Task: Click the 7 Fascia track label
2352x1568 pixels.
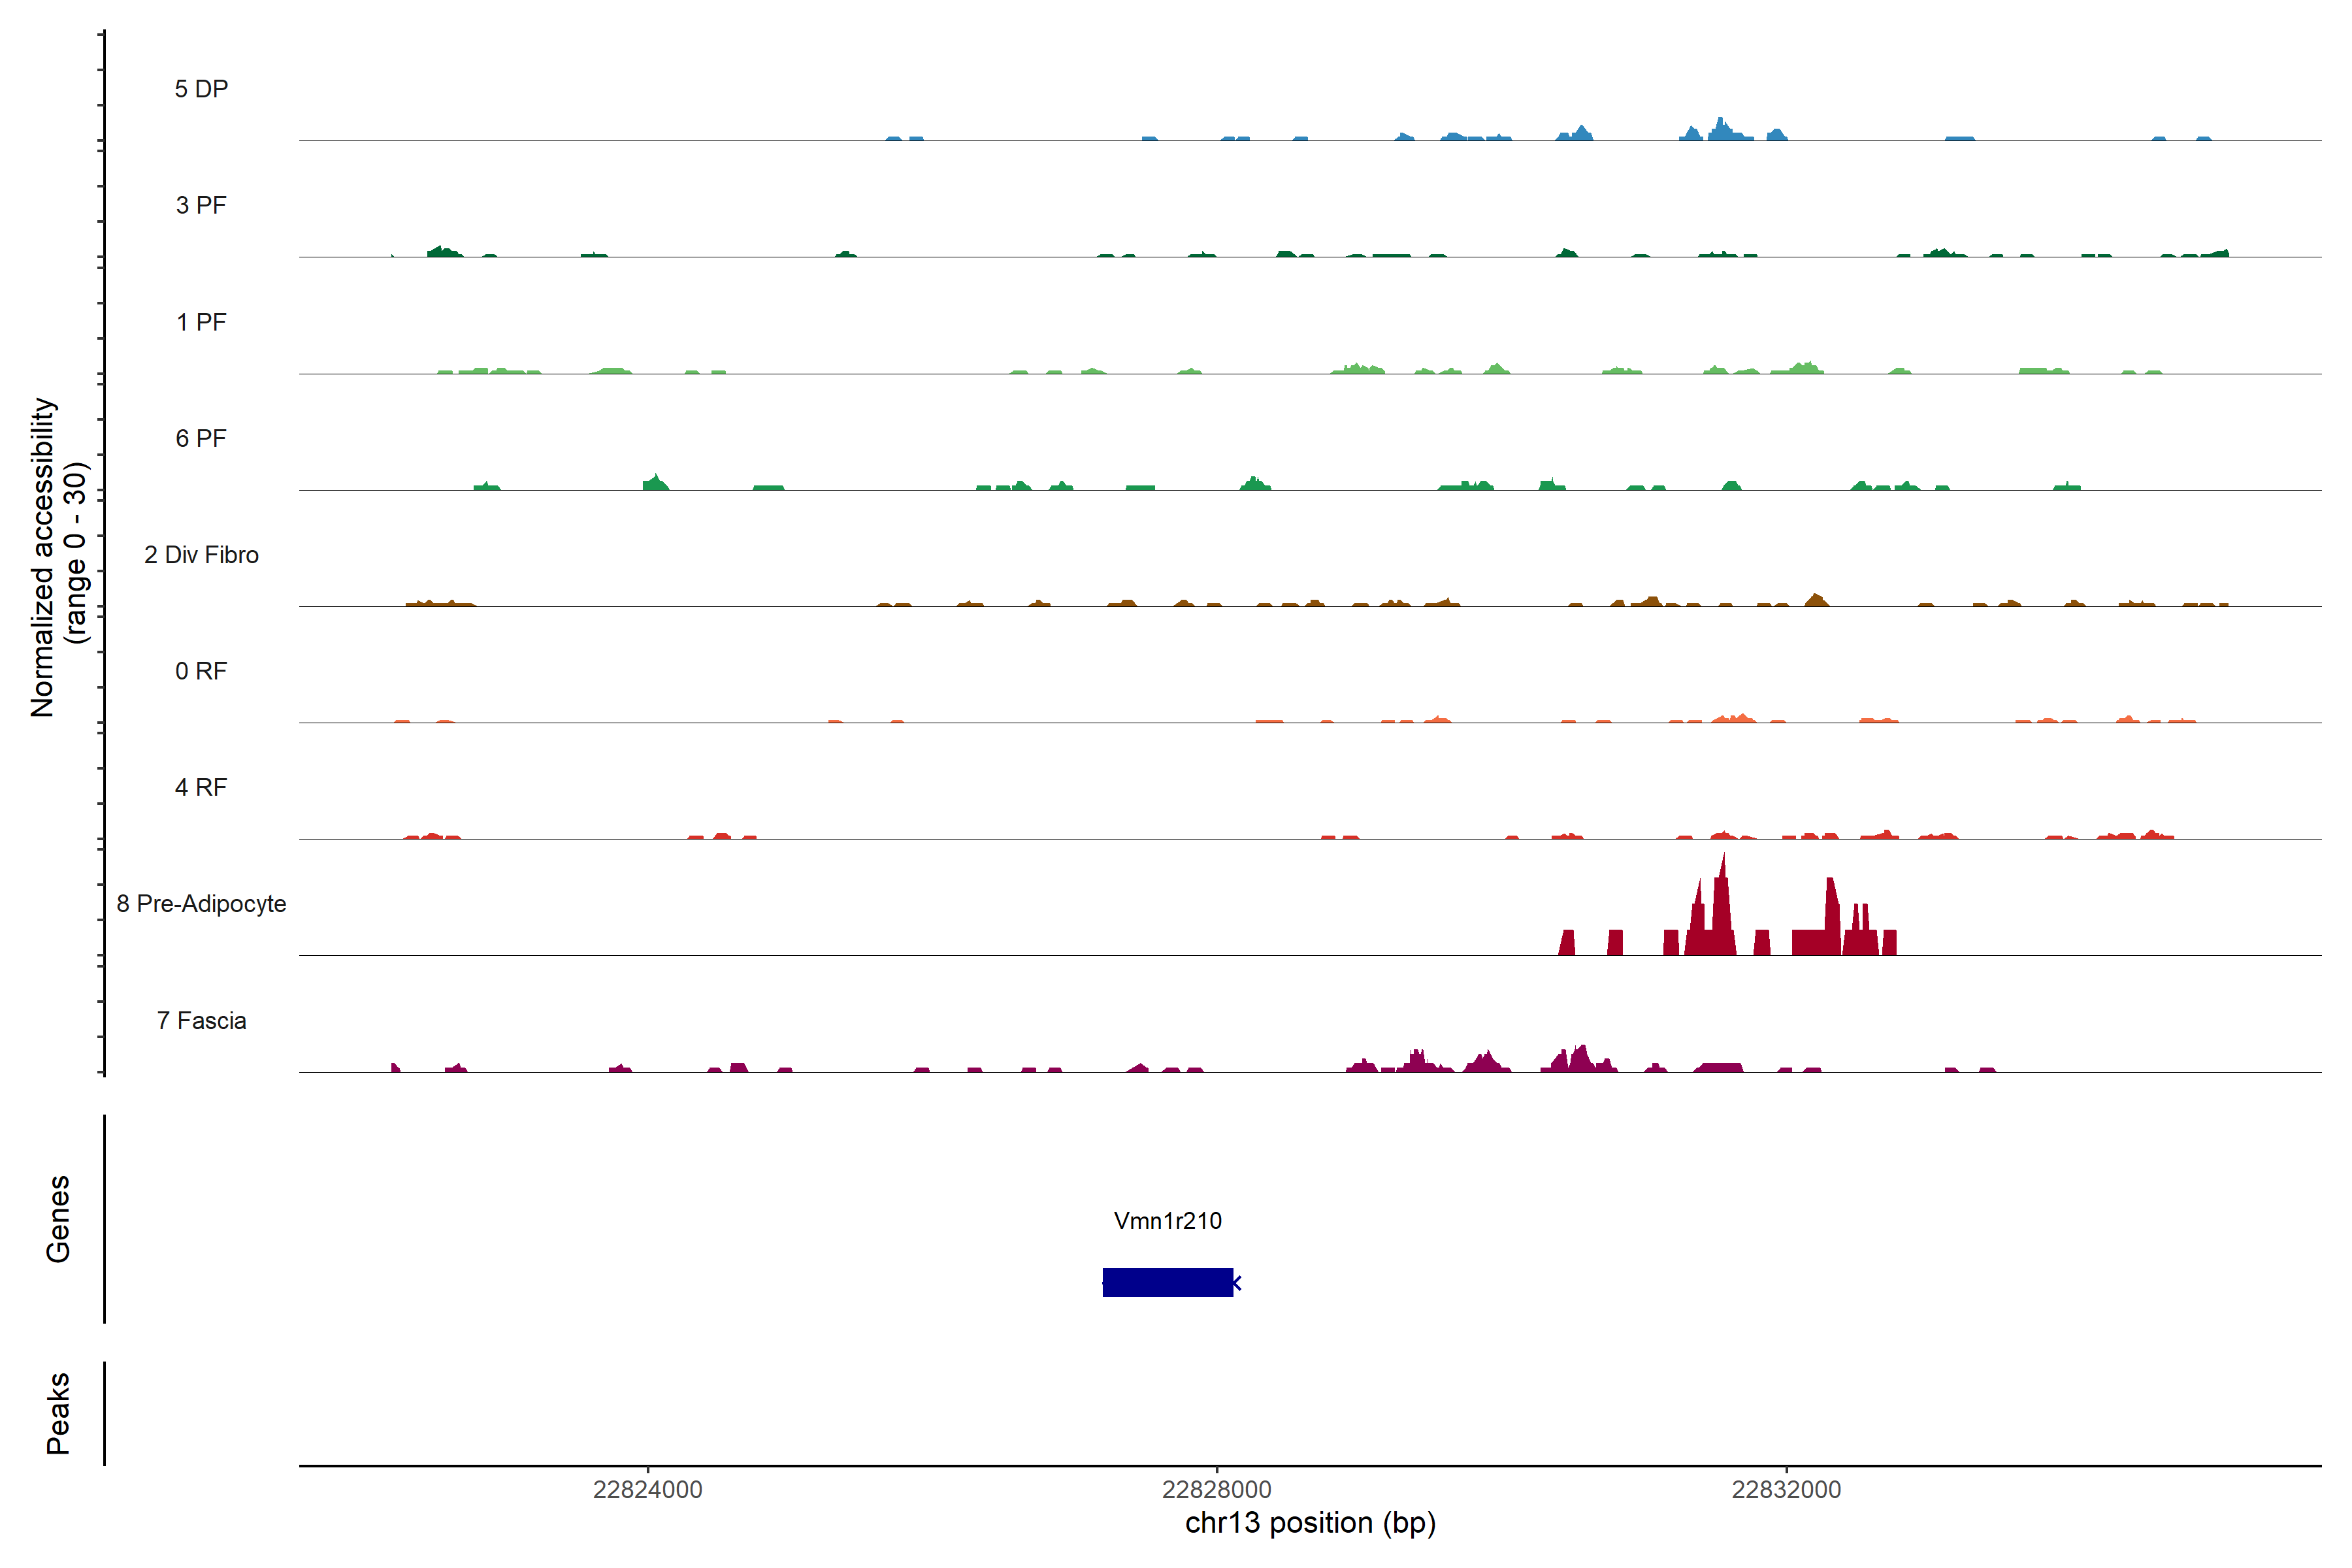Action: point(201,1020)
